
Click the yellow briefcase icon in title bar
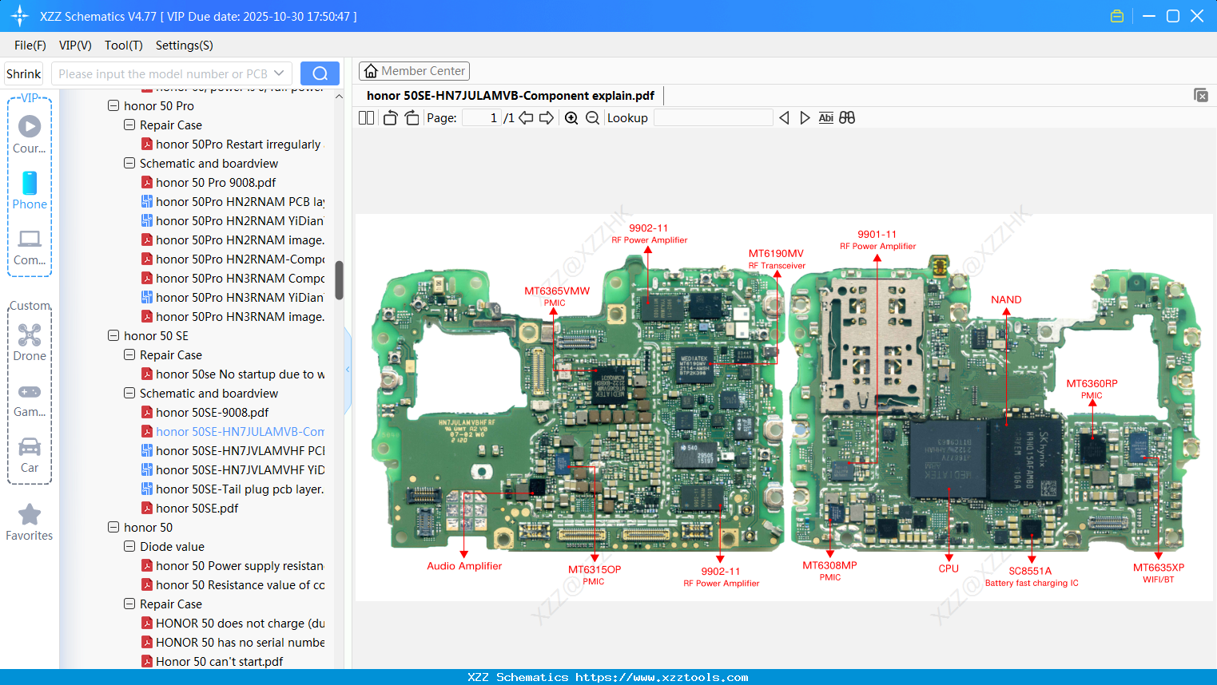[x=1117, y=16]
